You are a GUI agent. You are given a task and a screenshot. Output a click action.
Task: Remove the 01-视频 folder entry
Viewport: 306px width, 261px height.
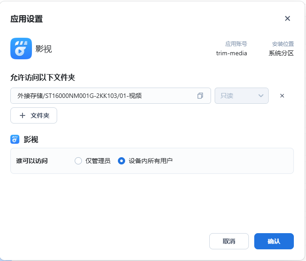282,96
